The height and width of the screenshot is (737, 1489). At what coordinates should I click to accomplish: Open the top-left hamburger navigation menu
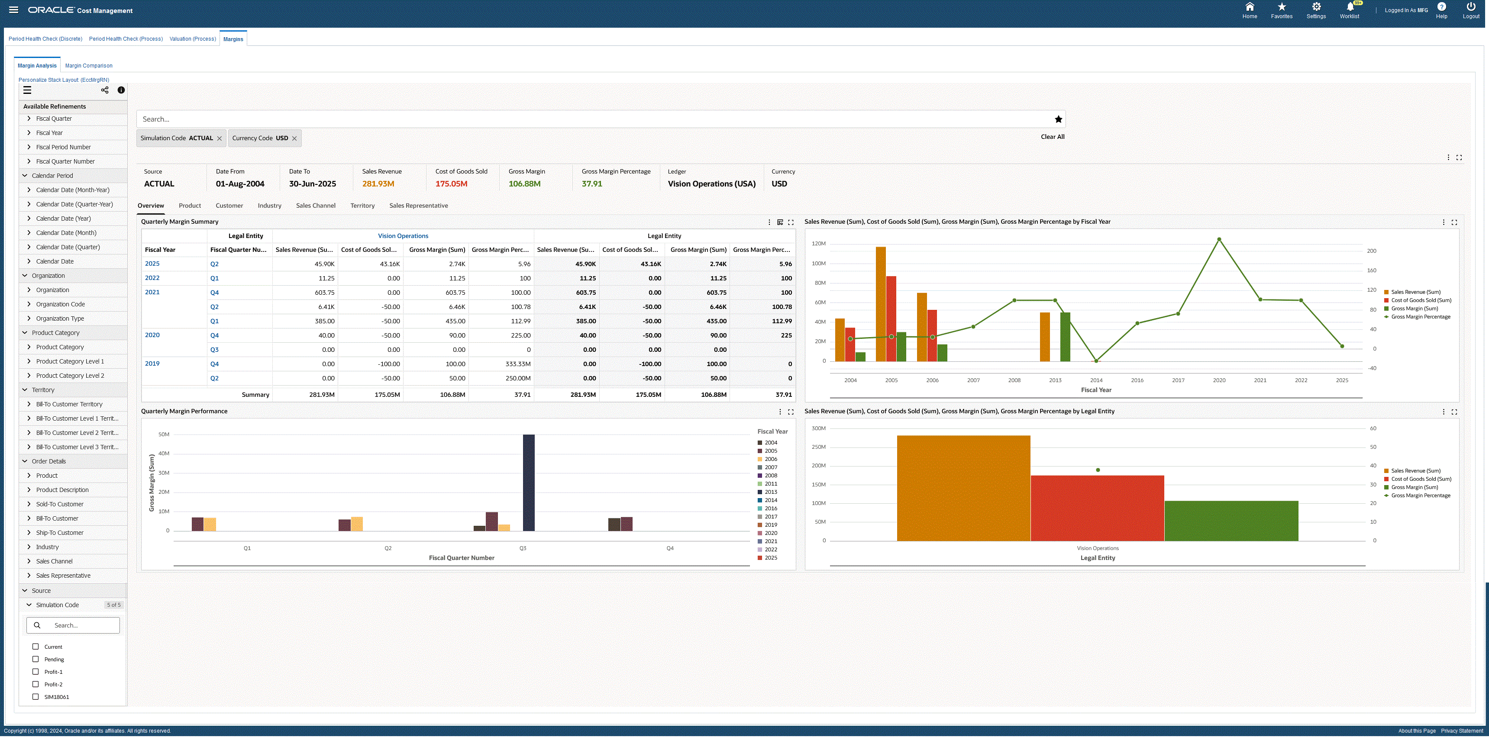click(x=13, y=10)
